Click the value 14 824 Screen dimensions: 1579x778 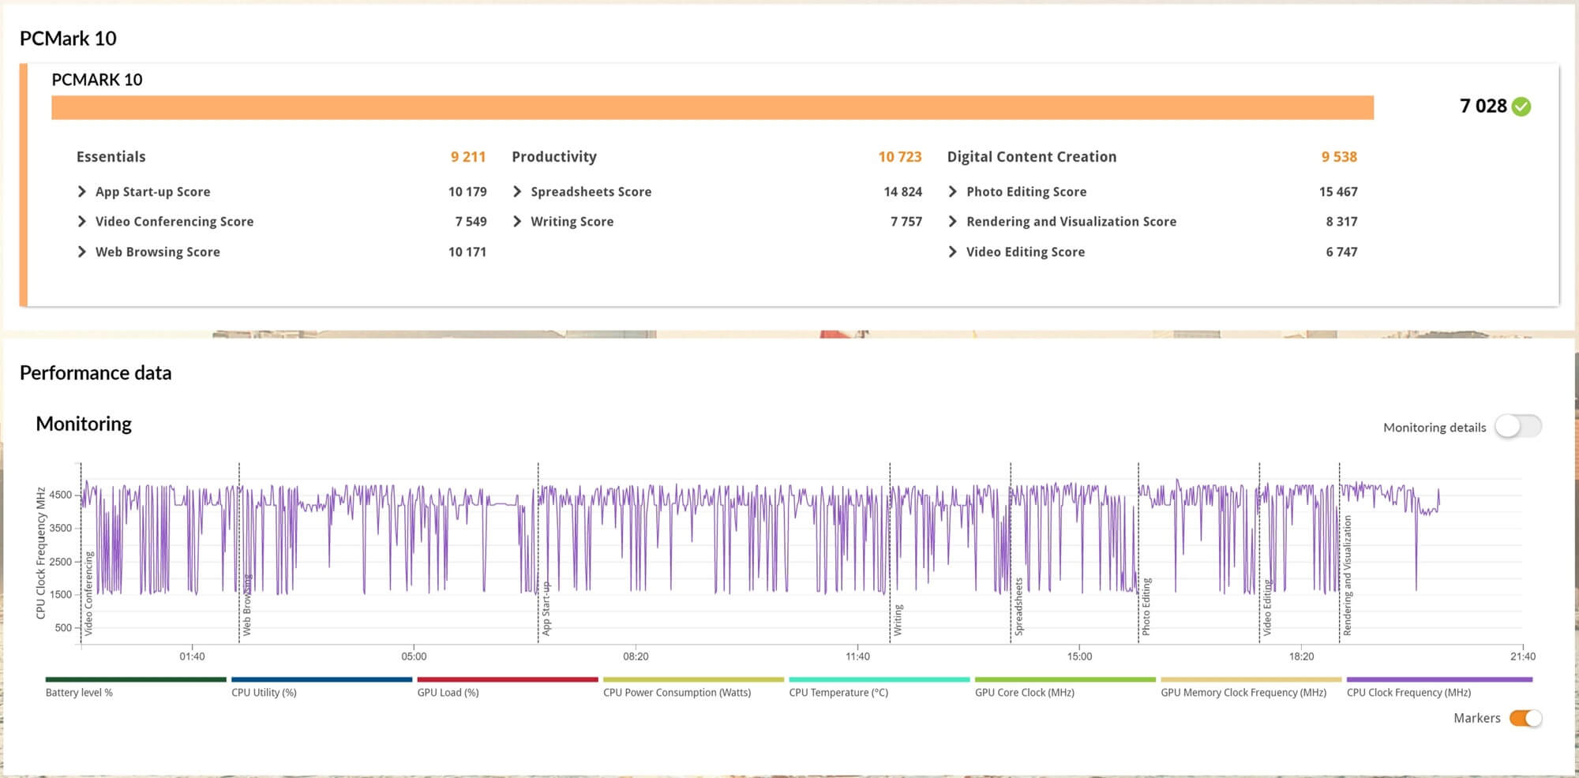[x=903, y=192]
